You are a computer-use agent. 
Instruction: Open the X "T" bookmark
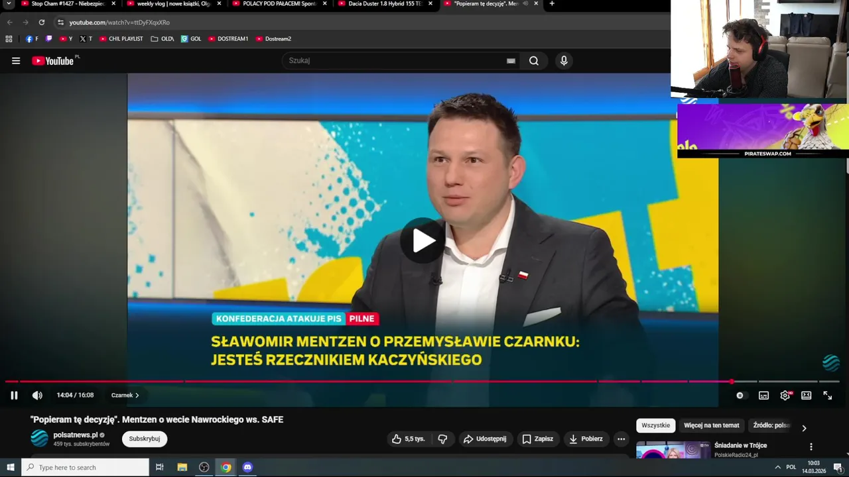(86, 39)
